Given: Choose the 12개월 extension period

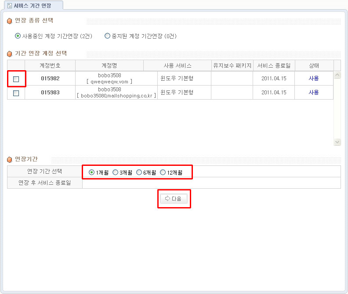Looking at the screenshot, I should [163, 172].
